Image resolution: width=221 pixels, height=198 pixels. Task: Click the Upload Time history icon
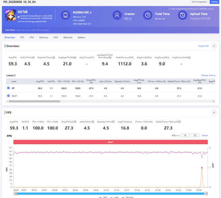182,15
